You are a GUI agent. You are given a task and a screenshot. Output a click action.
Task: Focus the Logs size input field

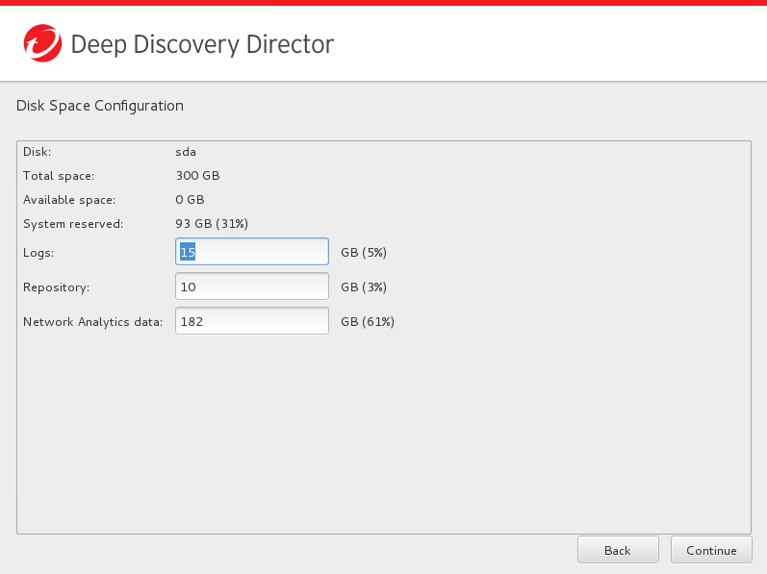[252, 252]
